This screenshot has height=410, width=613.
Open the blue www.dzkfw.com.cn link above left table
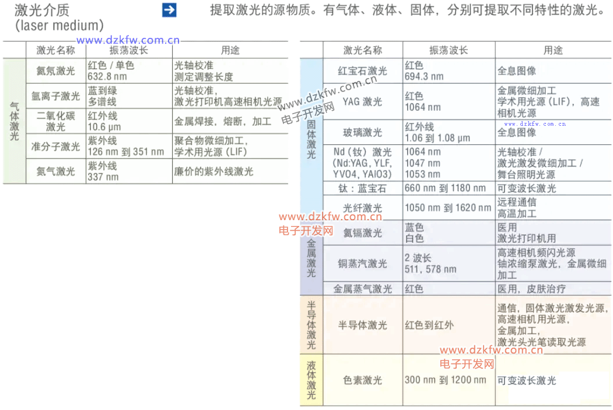[x=128, y=40]
